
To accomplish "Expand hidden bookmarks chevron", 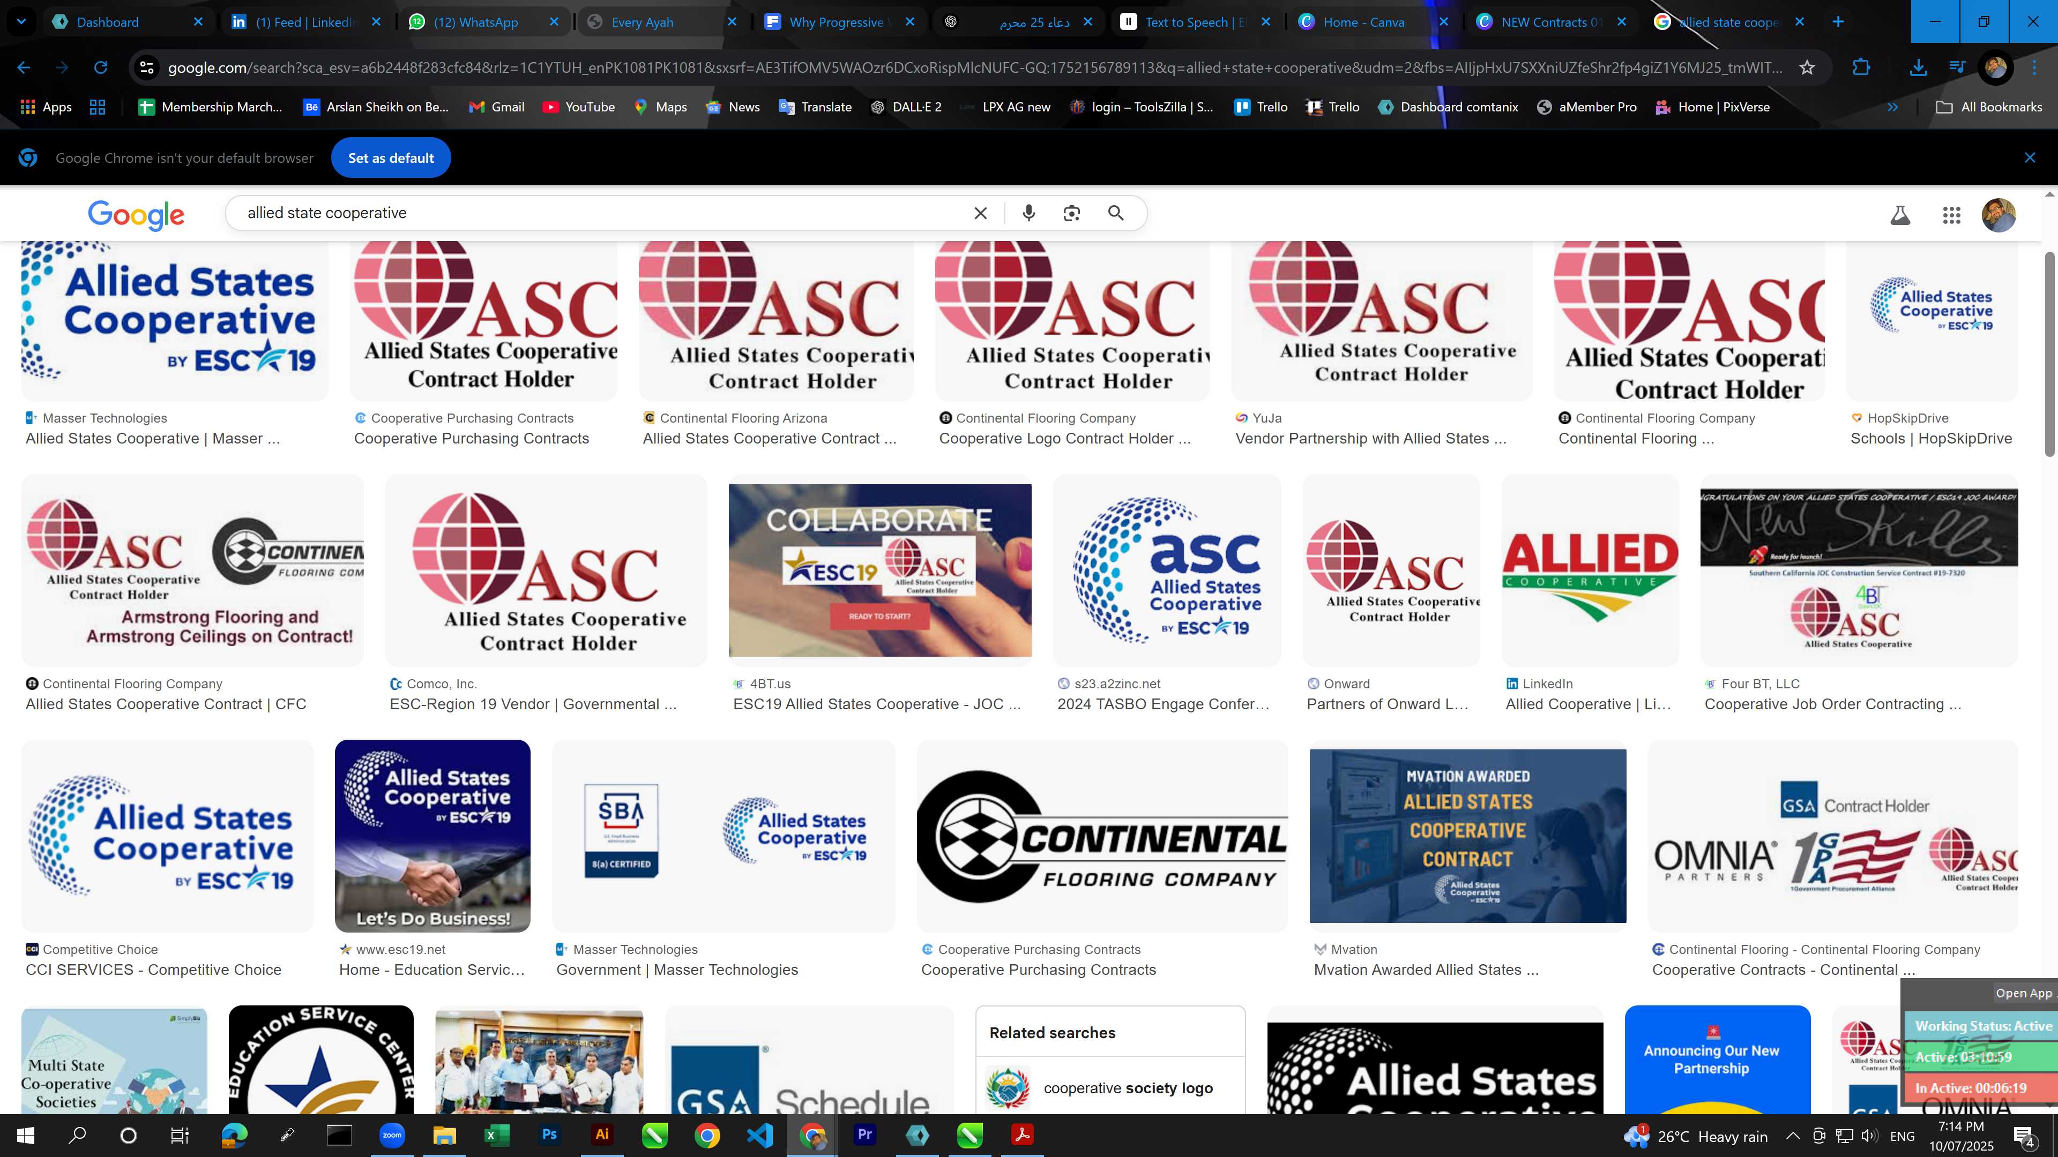I will click(x=1892, y=107).
